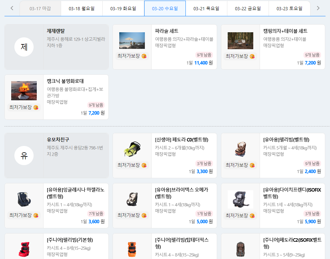This screenshot has height=259, width=330.
Task: Open the 브라이텍스 오메가 car seat image
Action: 132,199
